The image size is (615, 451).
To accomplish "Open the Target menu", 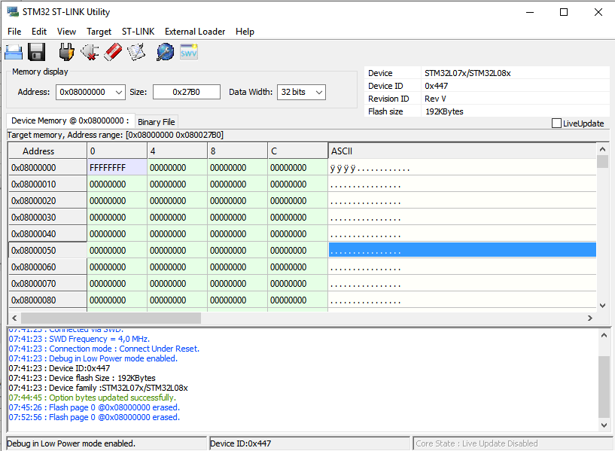I will point(99,32).
